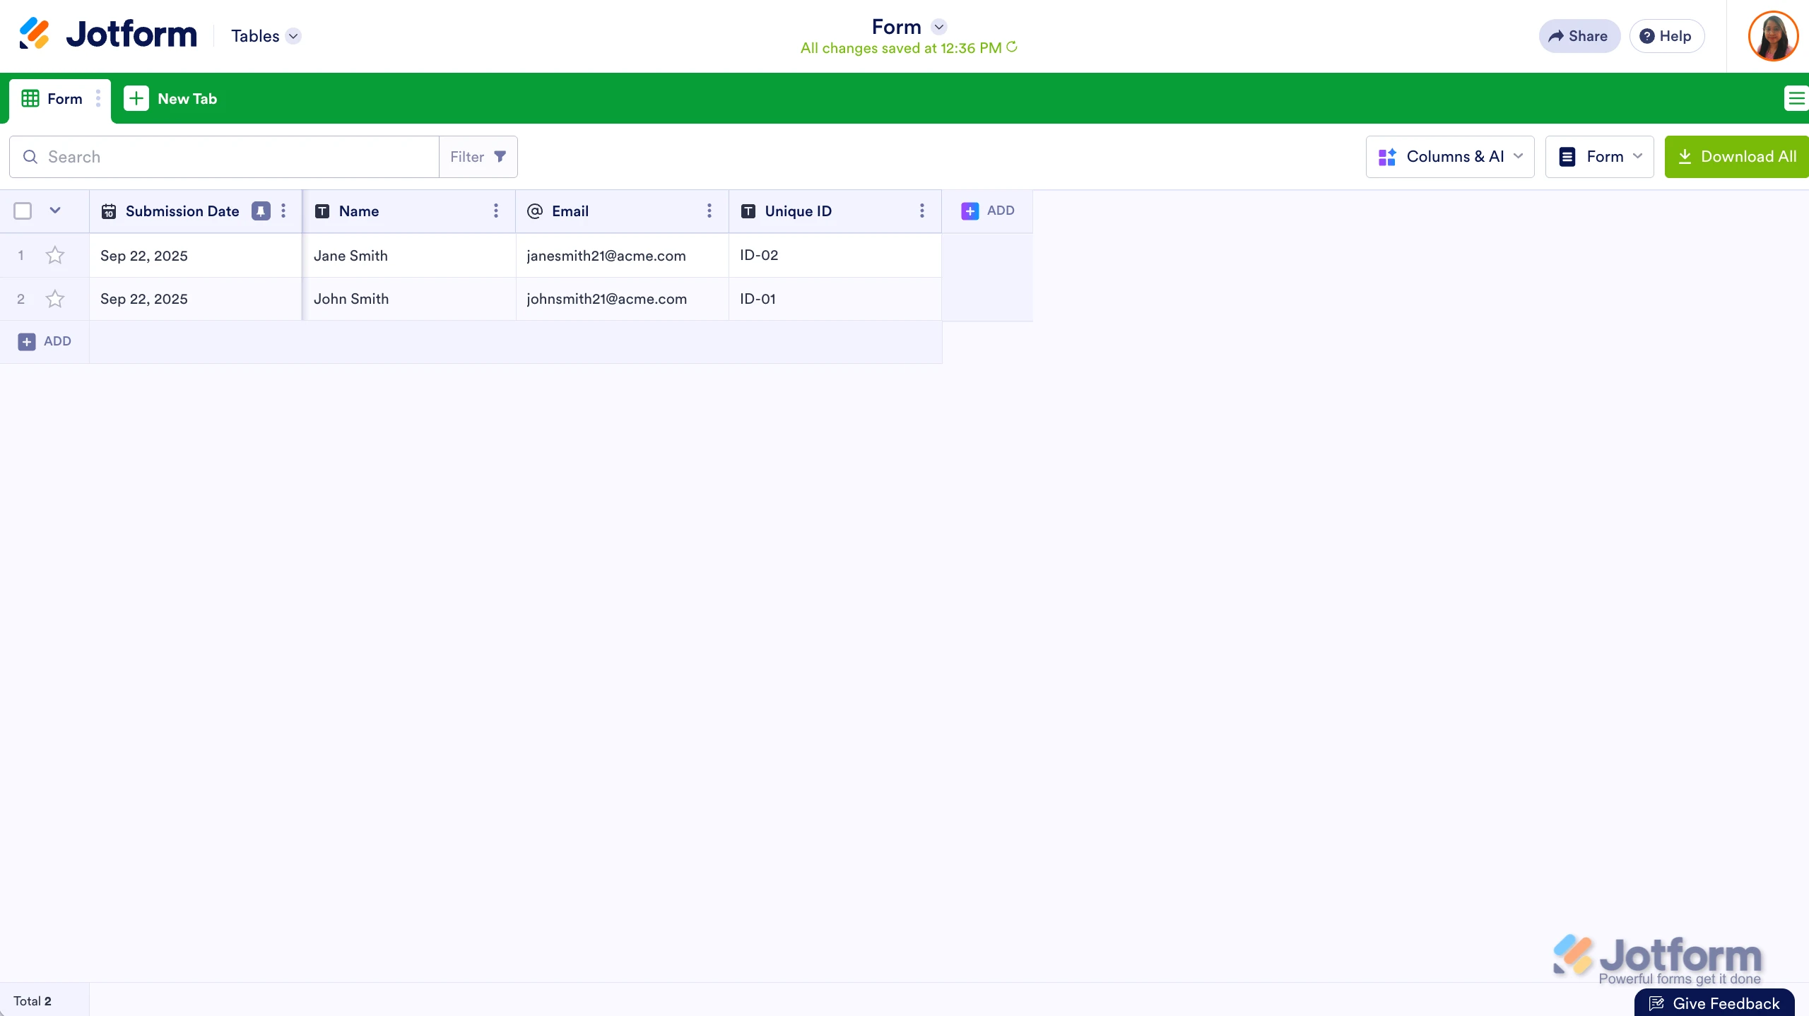Open the Form title dropdown
Screen dimensions: 1809x1016
point(940,26)
